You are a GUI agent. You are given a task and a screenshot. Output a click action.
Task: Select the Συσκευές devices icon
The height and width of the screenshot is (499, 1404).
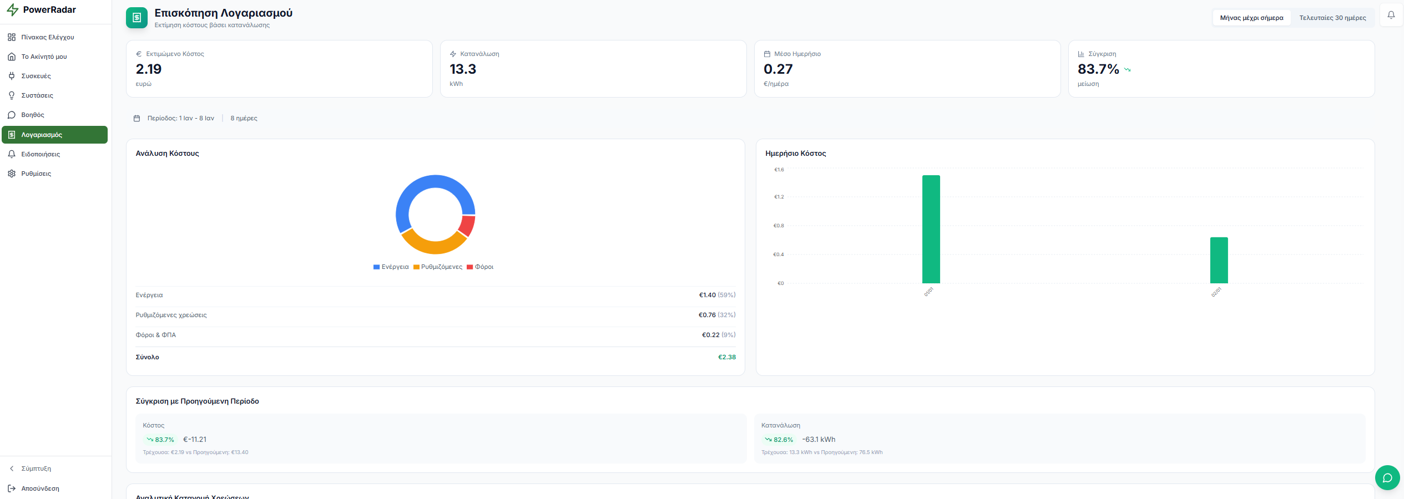tap(12, 75)
